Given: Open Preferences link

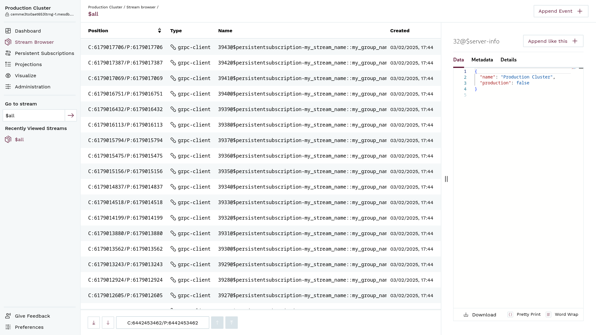Looking at the screenshot, I should click(29, 327).
